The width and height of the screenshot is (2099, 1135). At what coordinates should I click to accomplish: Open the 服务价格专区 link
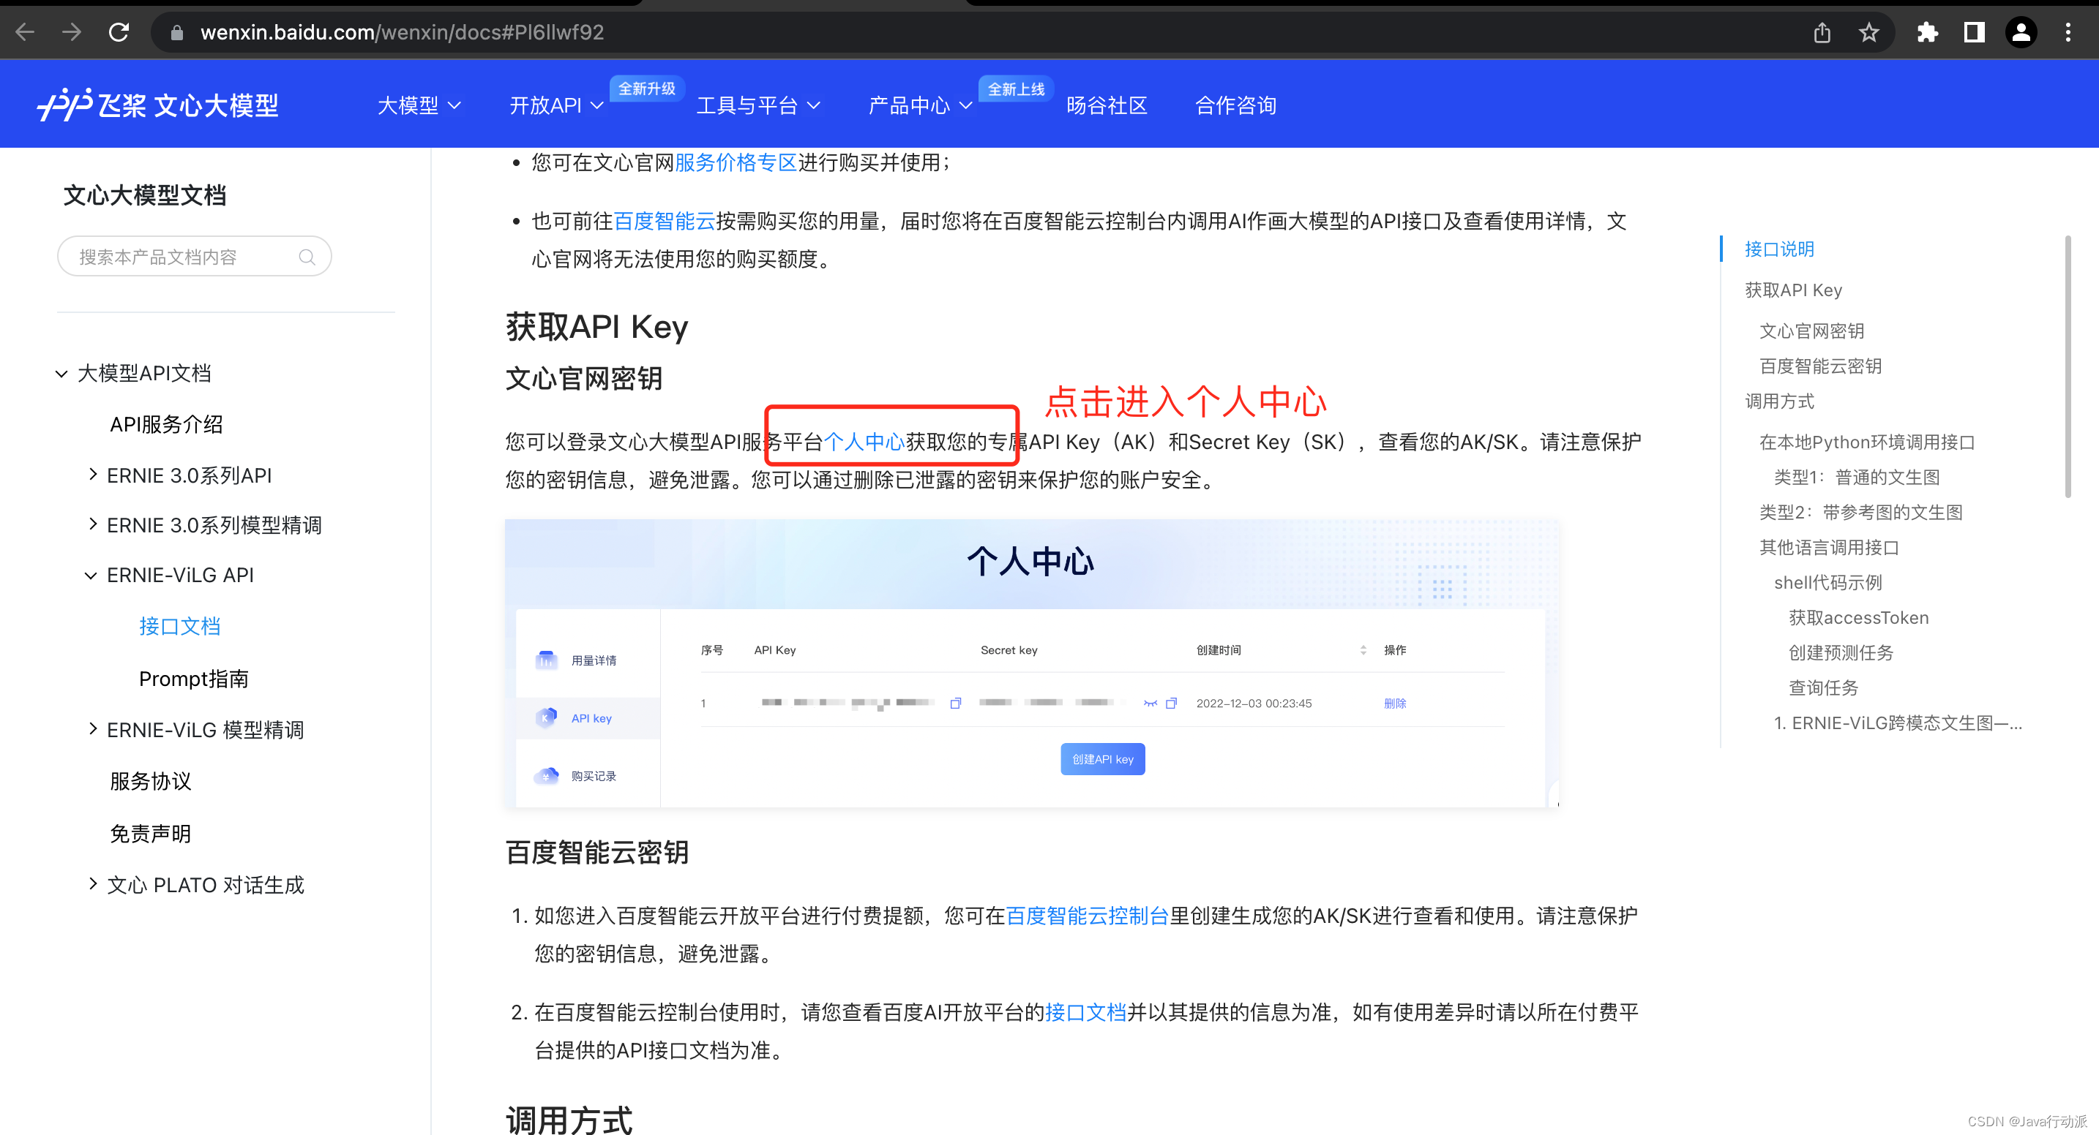736,163
